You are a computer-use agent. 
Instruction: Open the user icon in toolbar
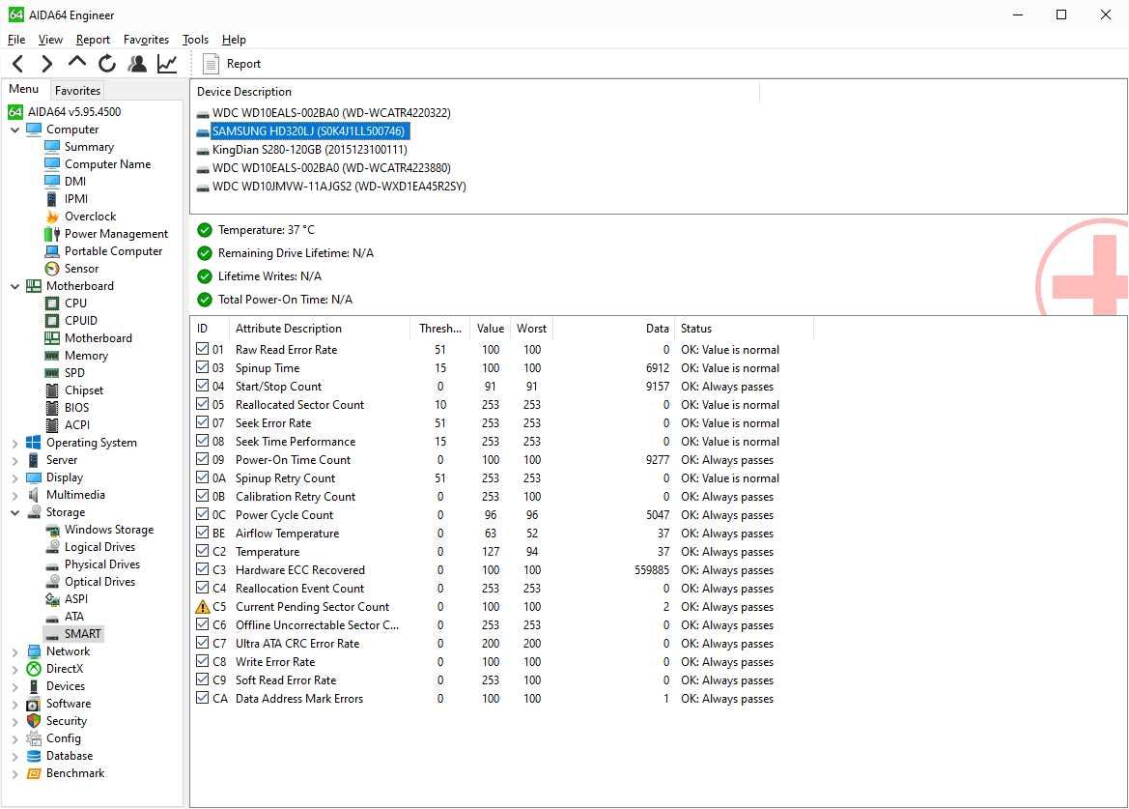(137, 64)
